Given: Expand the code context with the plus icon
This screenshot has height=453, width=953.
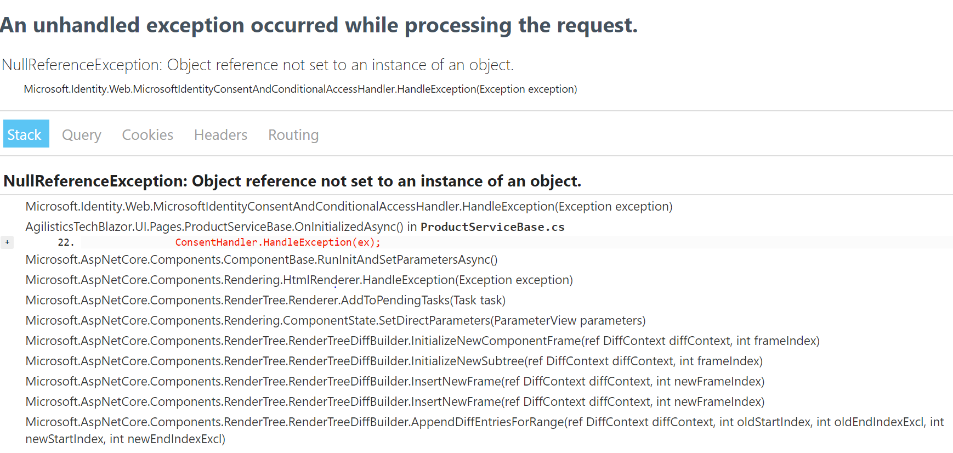Looking at the screenshot, I should coord(7,242).
